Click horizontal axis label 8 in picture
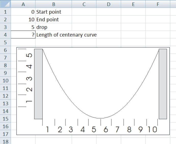Viewport: 176px width, 144px height. pos(129,129)
